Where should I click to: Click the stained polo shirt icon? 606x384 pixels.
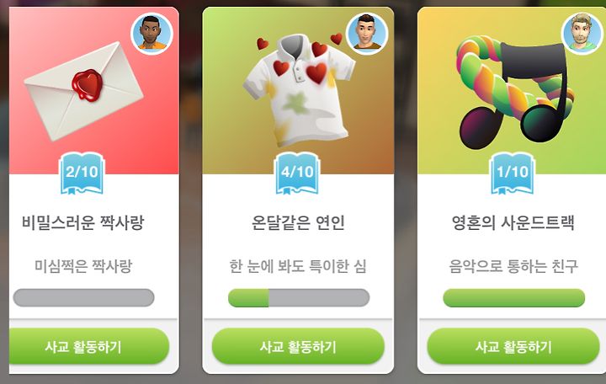pyautogui.click(x=298, y=90)
